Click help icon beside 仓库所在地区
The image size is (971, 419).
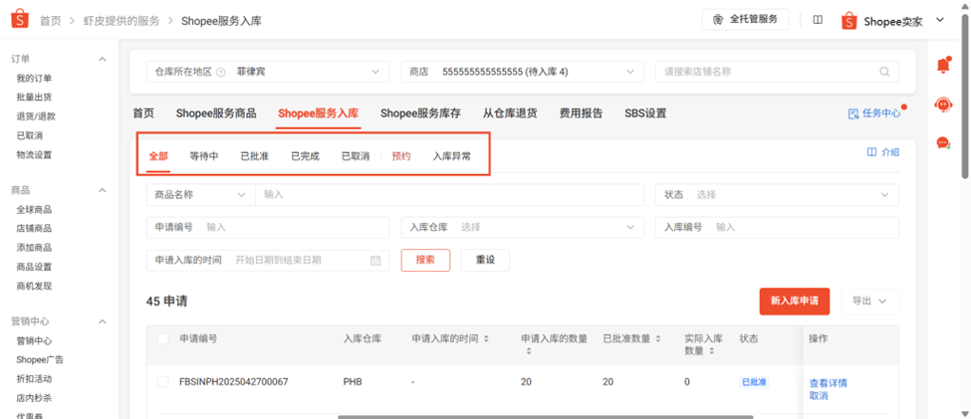tap(220, 72)
